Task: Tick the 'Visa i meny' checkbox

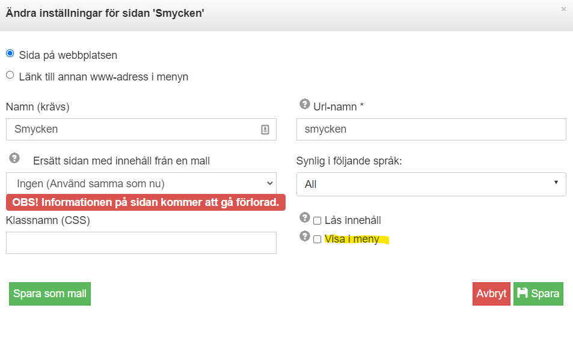Action: (x=317, y=240)
